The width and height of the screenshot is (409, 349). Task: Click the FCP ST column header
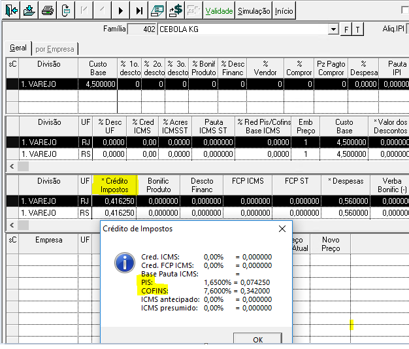[297, 185]
